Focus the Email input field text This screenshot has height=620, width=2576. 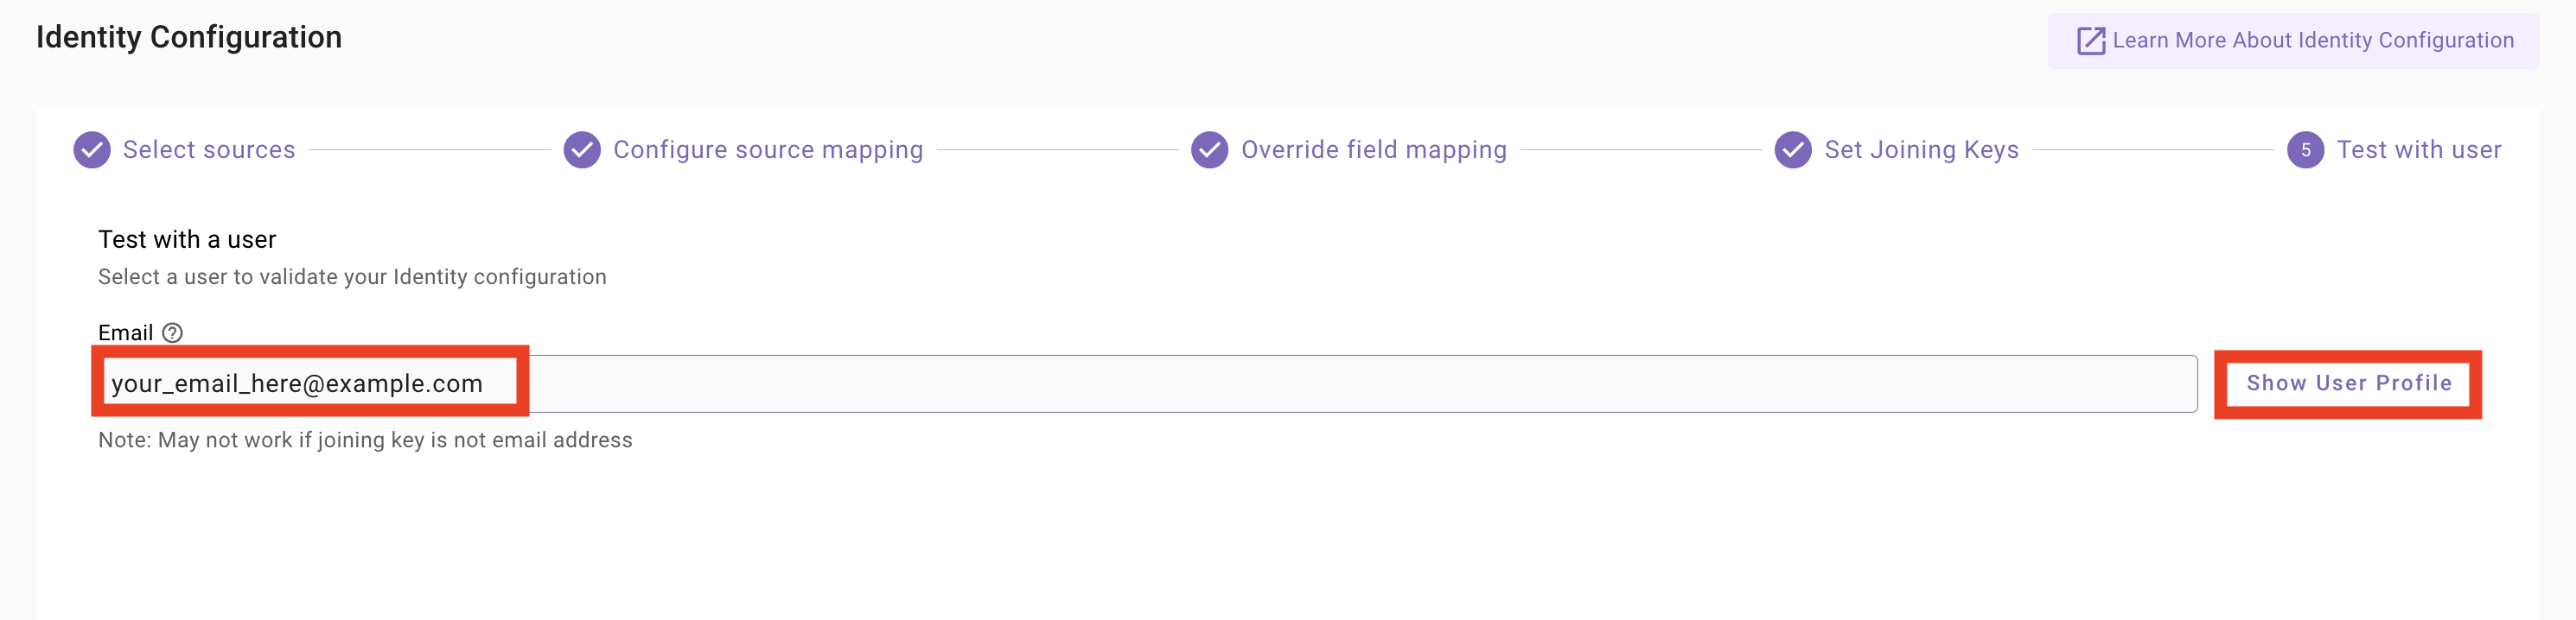click(x=297, y=383)
